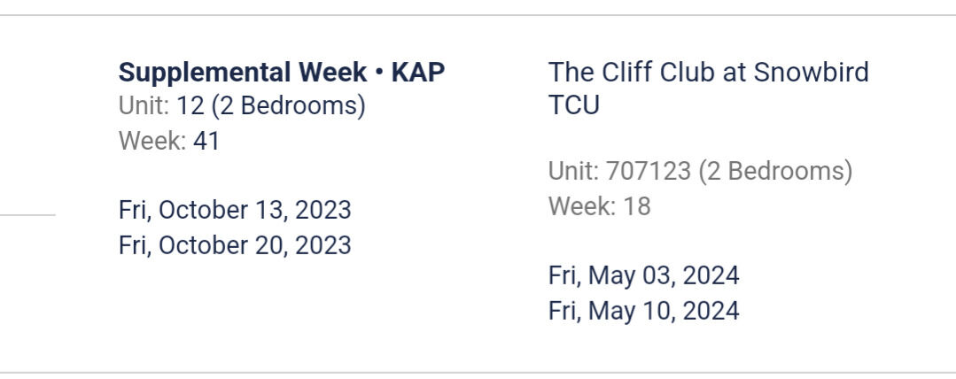Select unit number 12
Image resolution: width=956 pixels, height=379 pixels.
click(x=190, y=106)
